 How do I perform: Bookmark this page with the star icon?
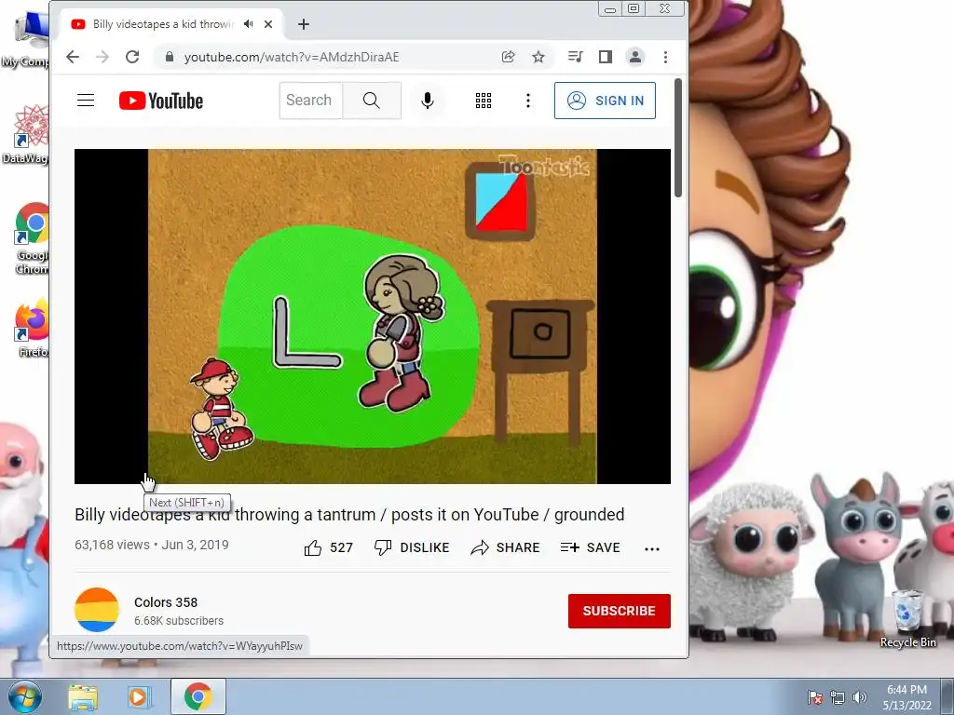coord(538,57)
